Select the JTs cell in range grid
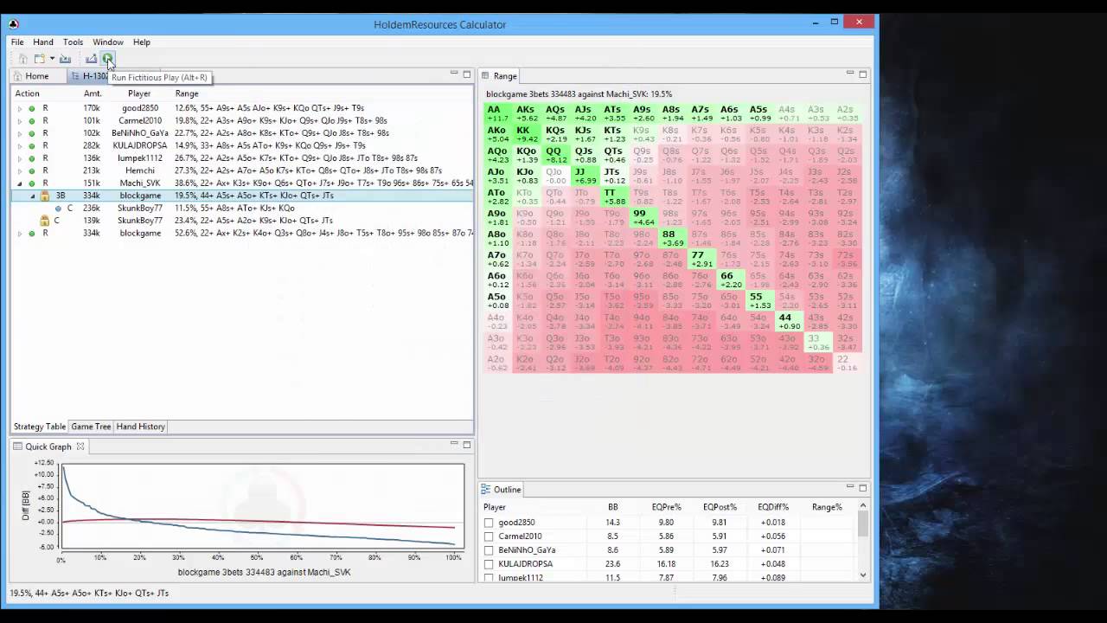The height and width of the screenshot is (623, 1107). [x=613, y=176]
